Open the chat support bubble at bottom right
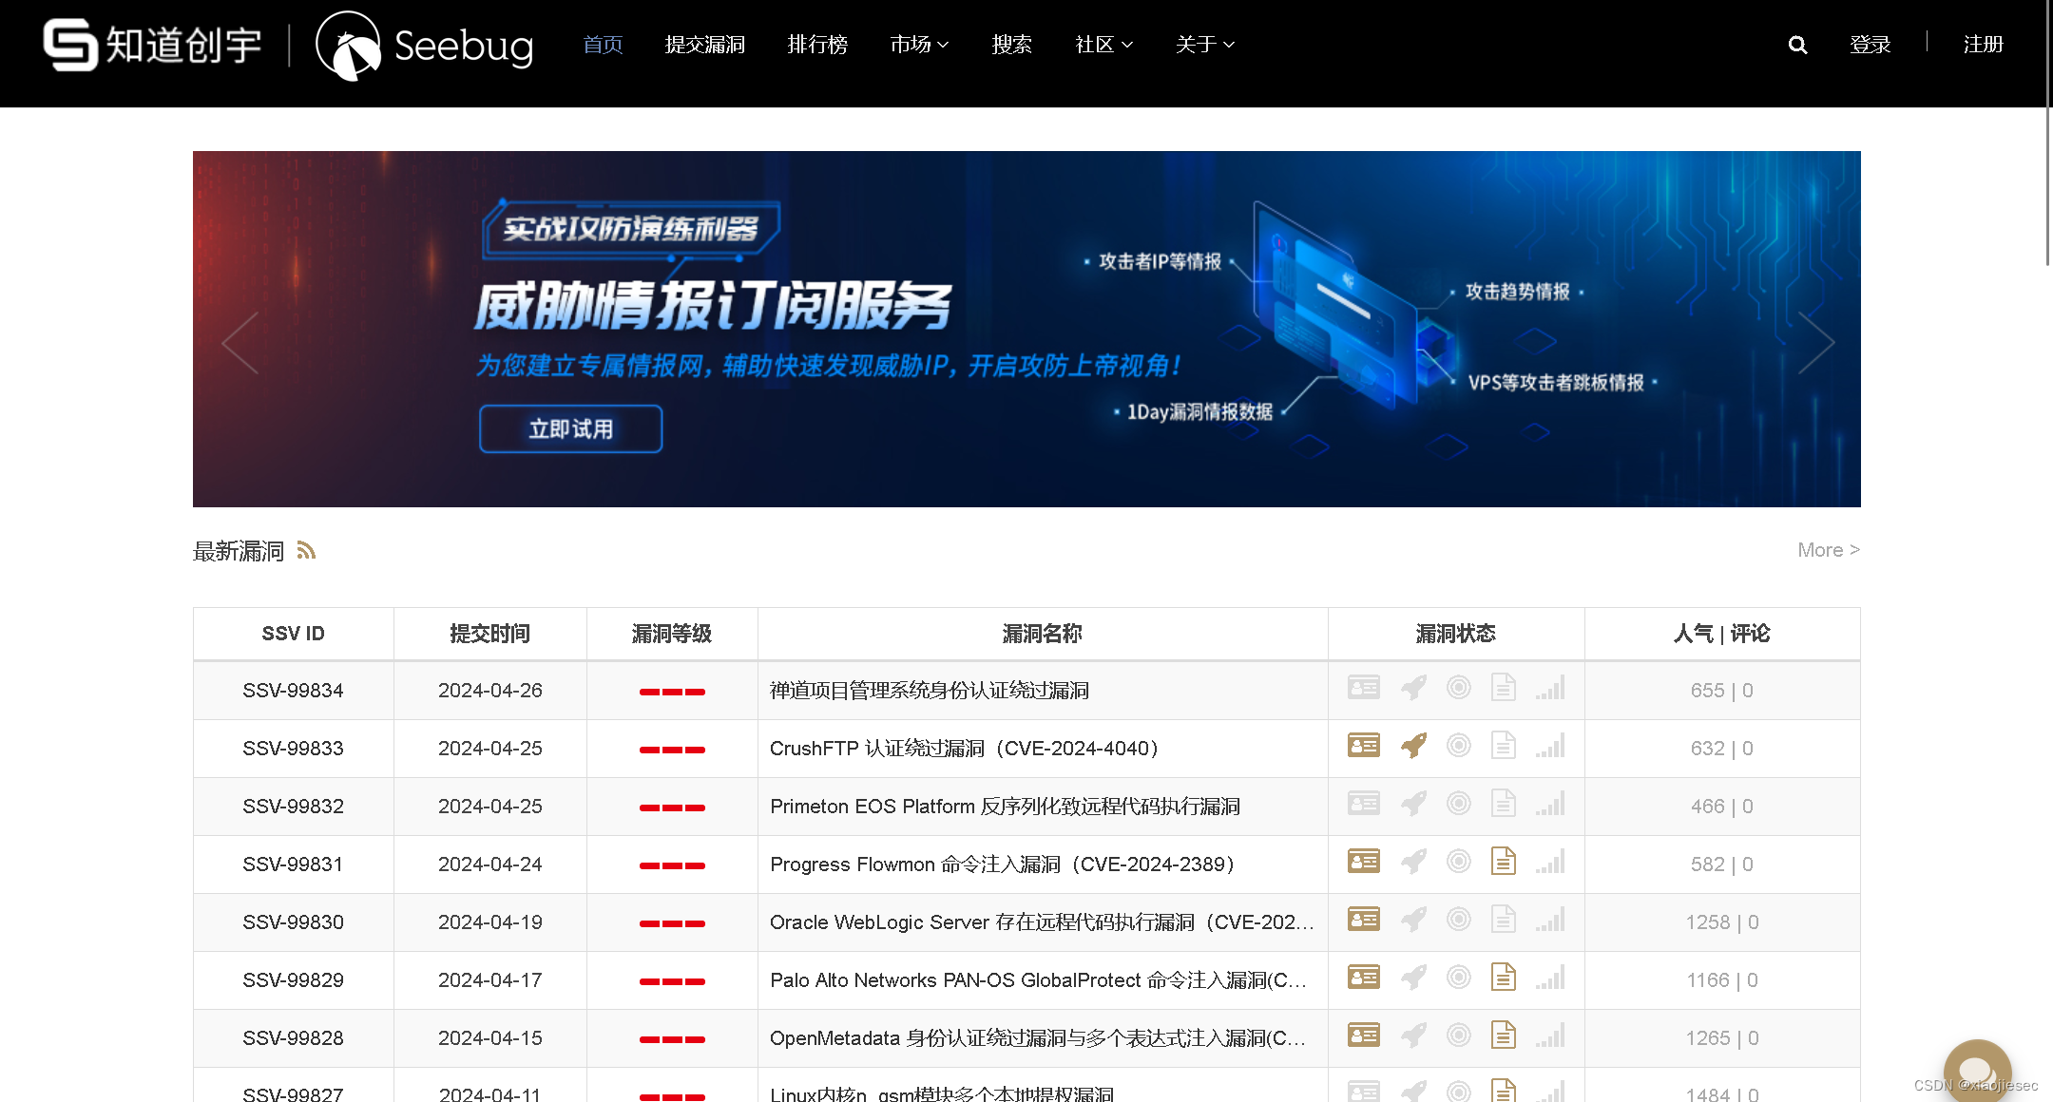The width and height of the screenshot is (2053, 1102). pyautogui.click(x=1977, y=1072)
